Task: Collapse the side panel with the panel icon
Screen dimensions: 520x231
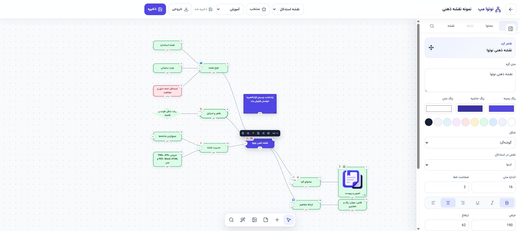Action: [511, 29]
